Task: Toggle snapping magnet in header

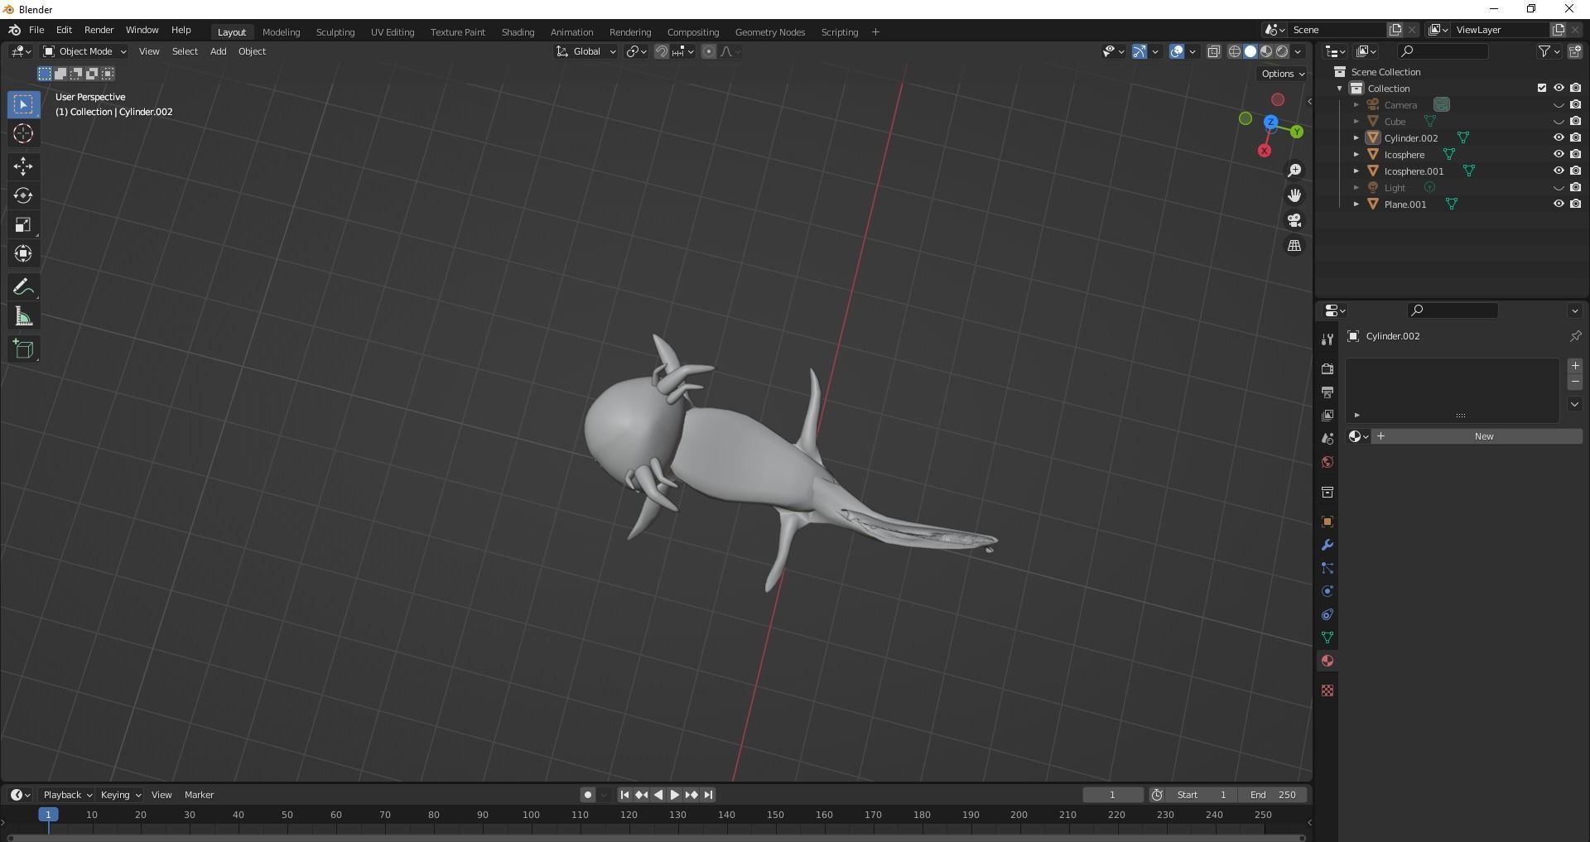Action: pyautogui.click(x=661, y=51)
